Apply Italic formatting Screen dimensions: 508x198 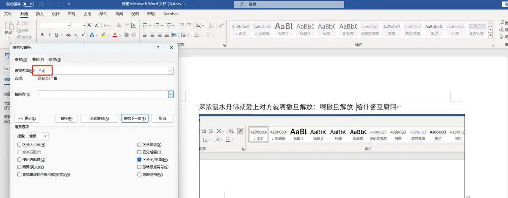(50, 35)
